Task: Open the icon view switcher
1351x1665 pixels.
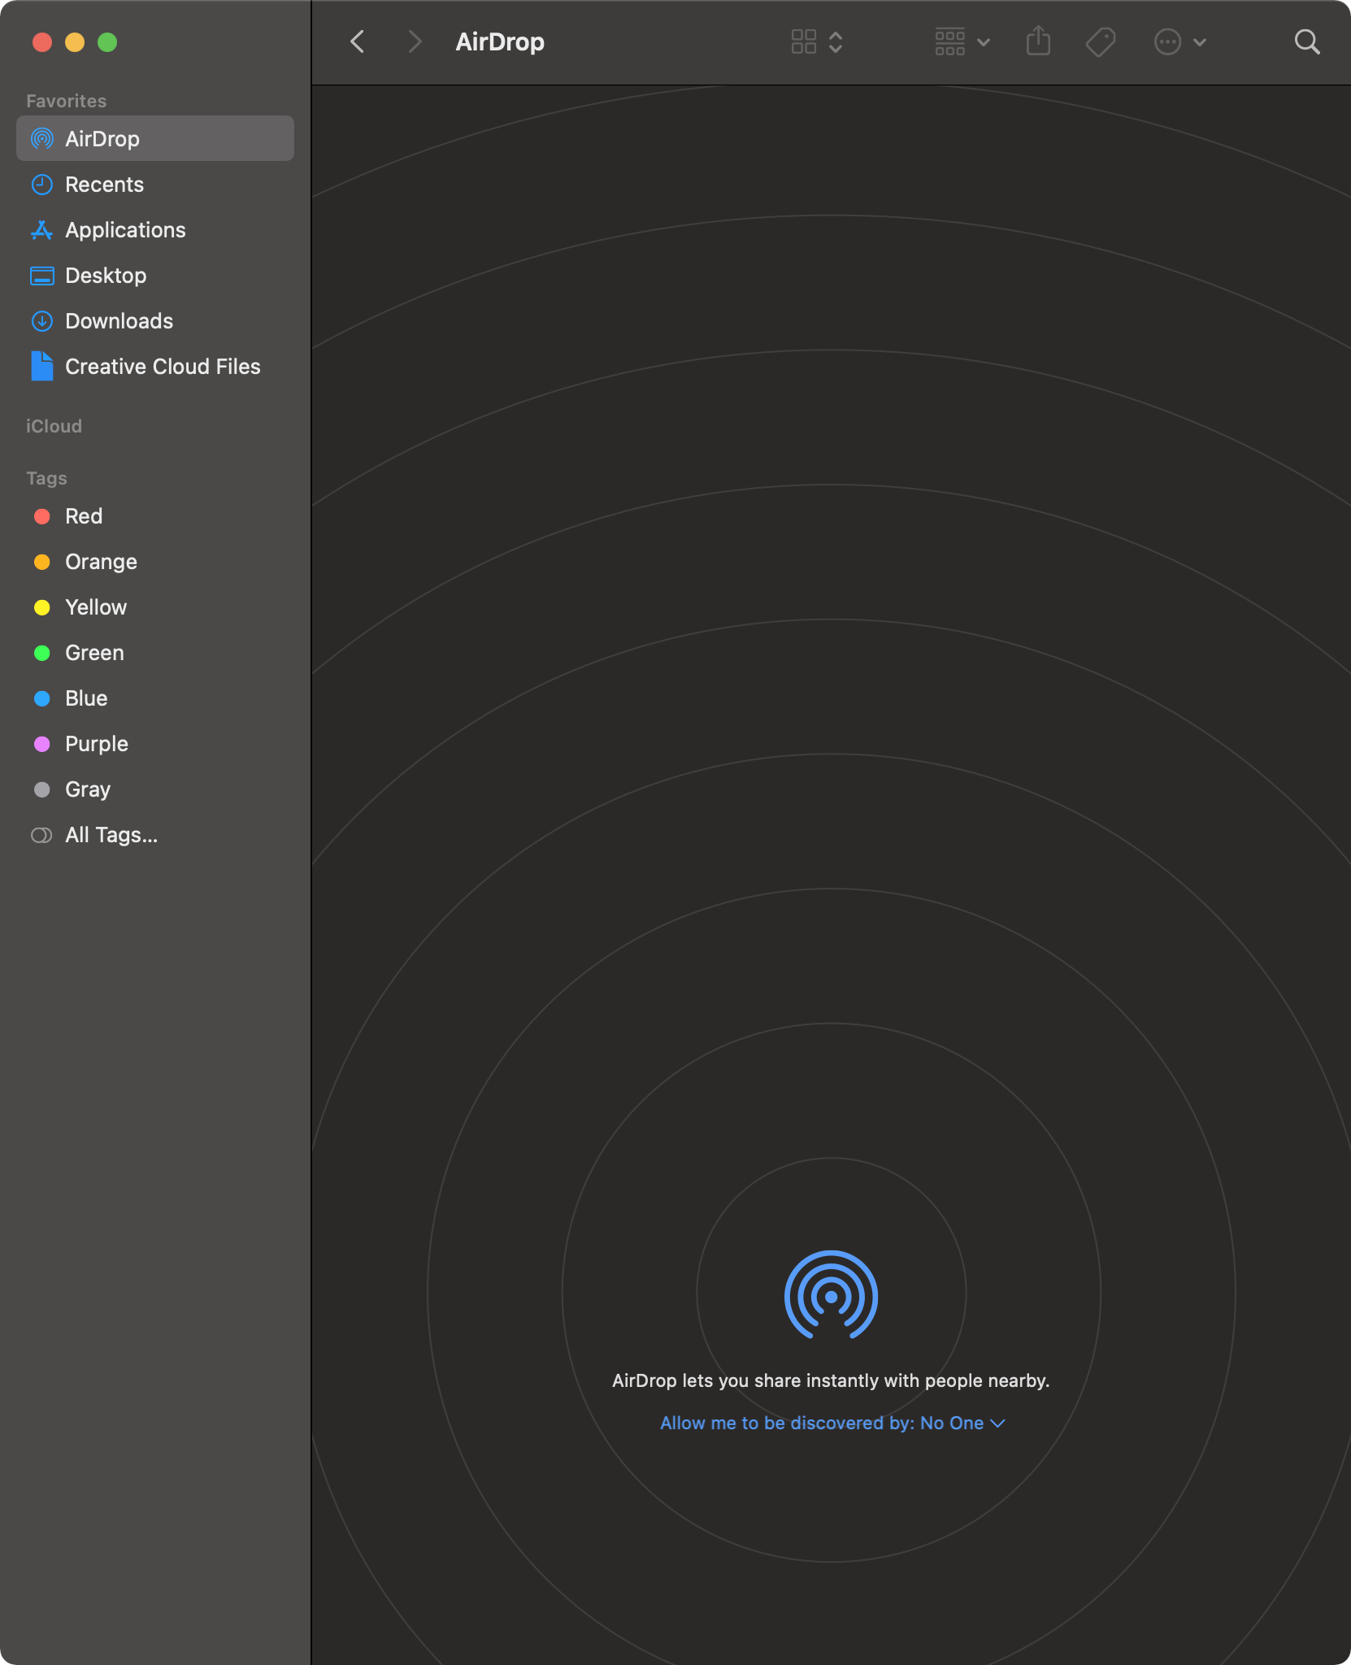Action: [x=817, y=41]
